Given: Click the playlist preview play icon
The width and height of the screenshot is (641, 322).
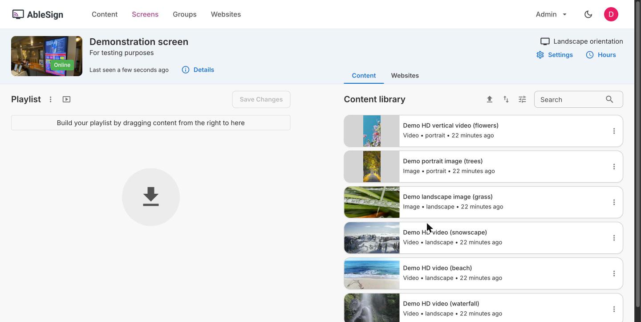Looking at the screenshot, I should click(x=66, y=99).
